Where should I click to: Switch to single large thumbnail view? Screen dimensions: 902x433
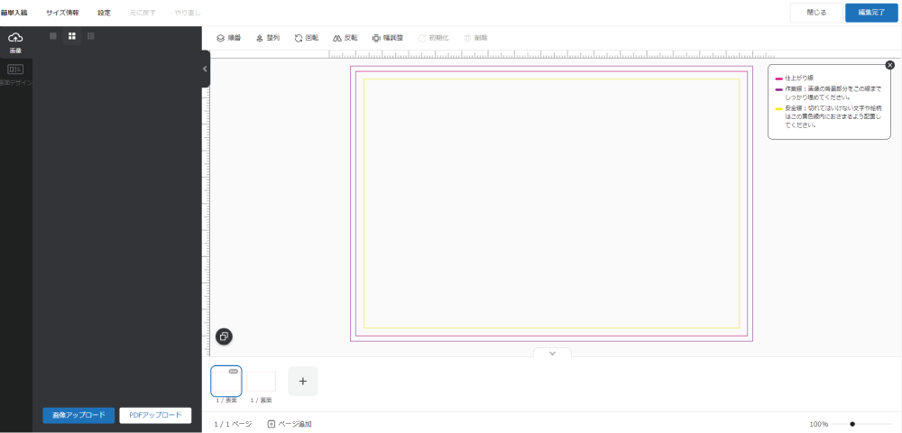(x=53, y=36)
